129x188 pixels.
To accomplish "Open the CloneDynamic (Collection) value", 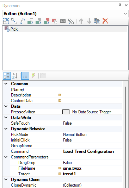I will click(92, 185).
